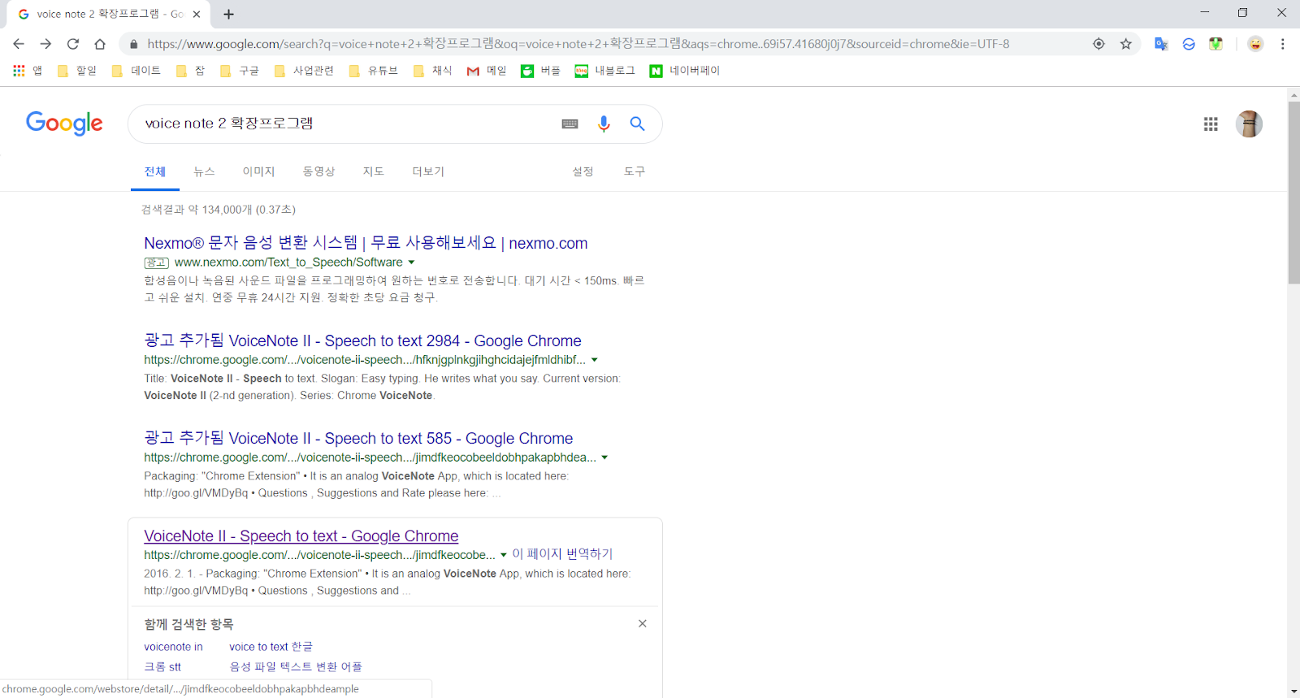Image resolution: width=1300 pixels, height=698 pixels.
Task: Switch to the 이미지 tab
Action: click(258, 171)
